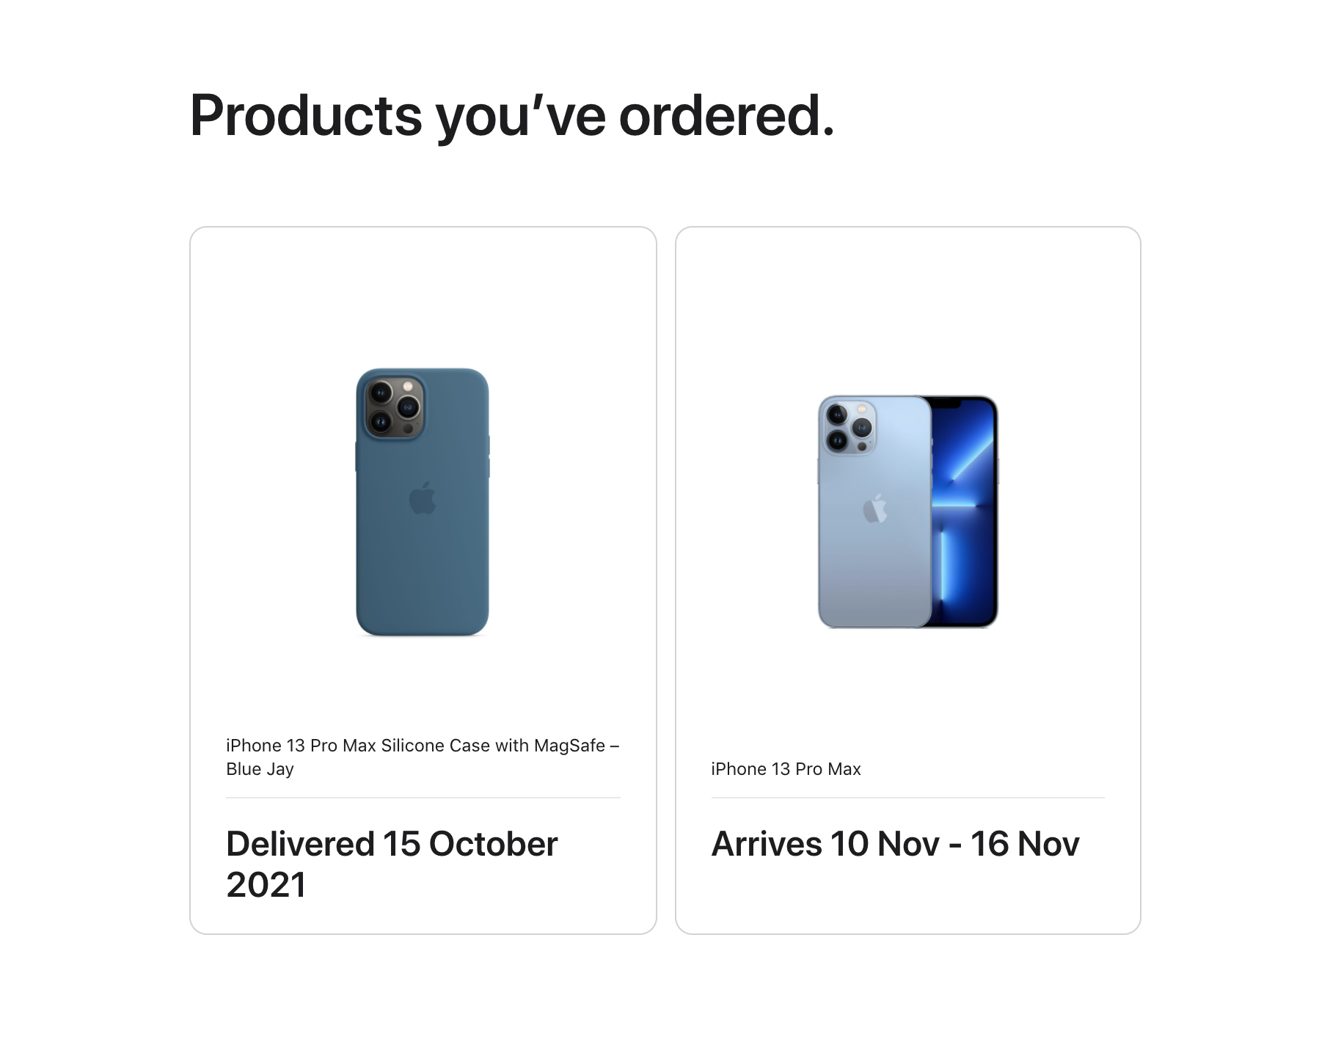Click the divider line under iPhone 13 Pro Max
The width and height of the screenshot is (1341, 1045).
click(x=907, y=798)
